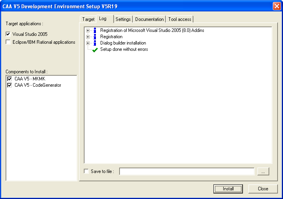283x199 pixels.
Task: Select 'Registration of Microsoft Visual Studio 2005 (8.0) Addins' text
Action: point(152,30)
